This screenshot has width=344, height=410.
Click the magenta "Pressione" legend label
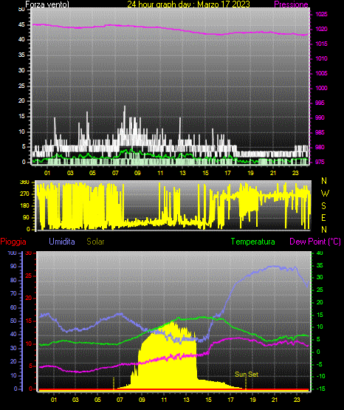(291, 4)
